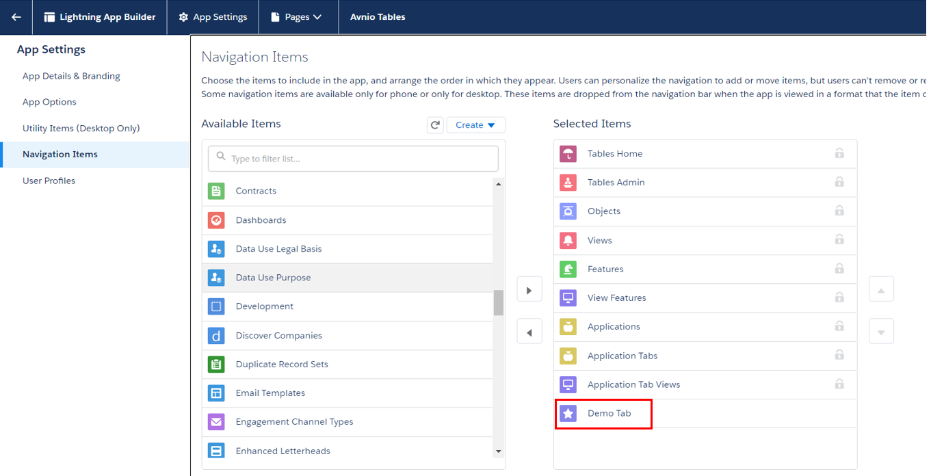
Task: Click the Tables Home umbrella icon
Action: pos(568,154)
